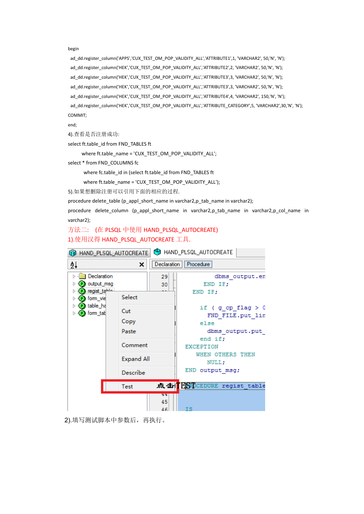The width and height of the screenshot is (364, 514).
Task: Expand the regist_table tree node
Action: (74, 291)
